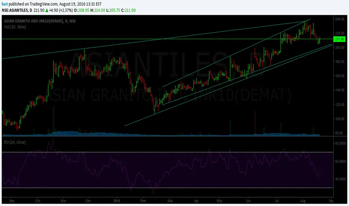Click the green 211.90 price label on the axis
Screen dimensions: 349x206
click(x=339, y=39)
